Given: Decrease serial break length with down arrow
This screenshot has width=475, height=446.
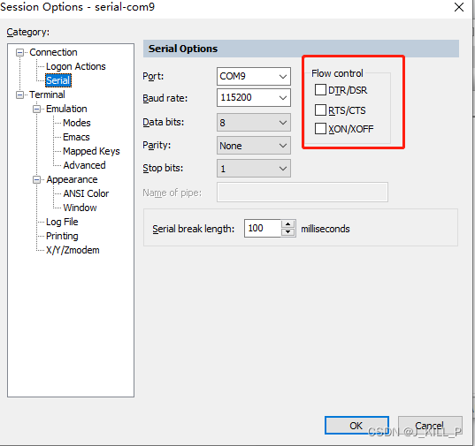Looking at the screenshot, I should pyautogui.click(x=287, y=232).
